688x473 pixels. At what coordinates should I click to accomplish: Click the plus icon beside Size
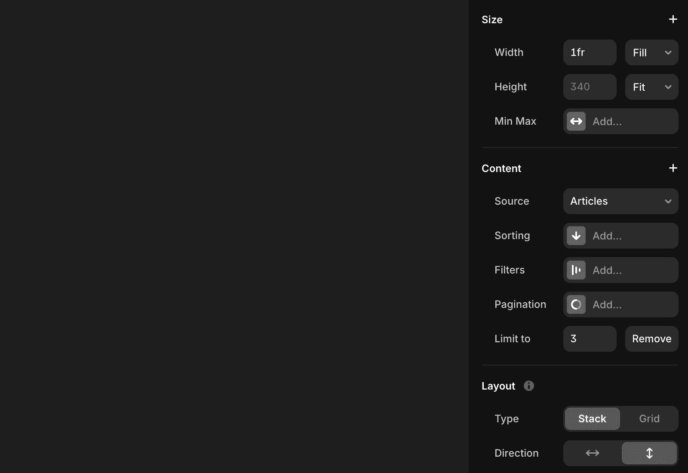point(673,19)
